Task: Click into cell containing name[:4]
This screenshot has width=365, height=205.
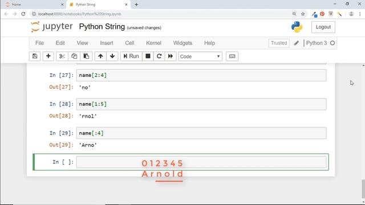Action: click(201, 133)
